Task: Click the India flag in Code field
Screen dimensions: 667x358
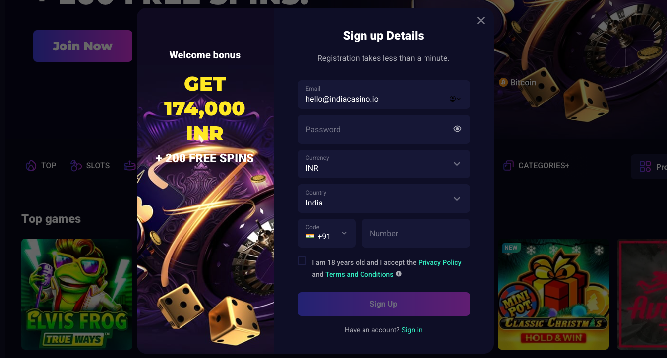Action: [310, 236]
